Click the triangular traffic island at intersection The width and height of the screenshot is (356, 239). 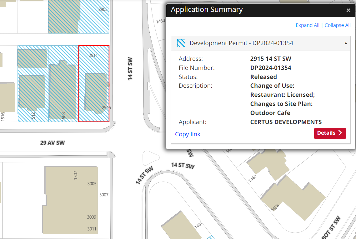[x=150, y=158]
